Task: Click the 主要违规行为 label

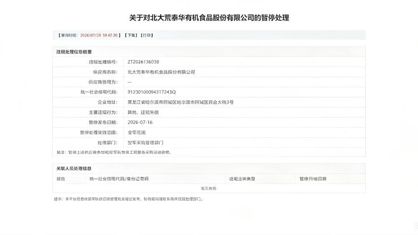Action: (103, 112)
